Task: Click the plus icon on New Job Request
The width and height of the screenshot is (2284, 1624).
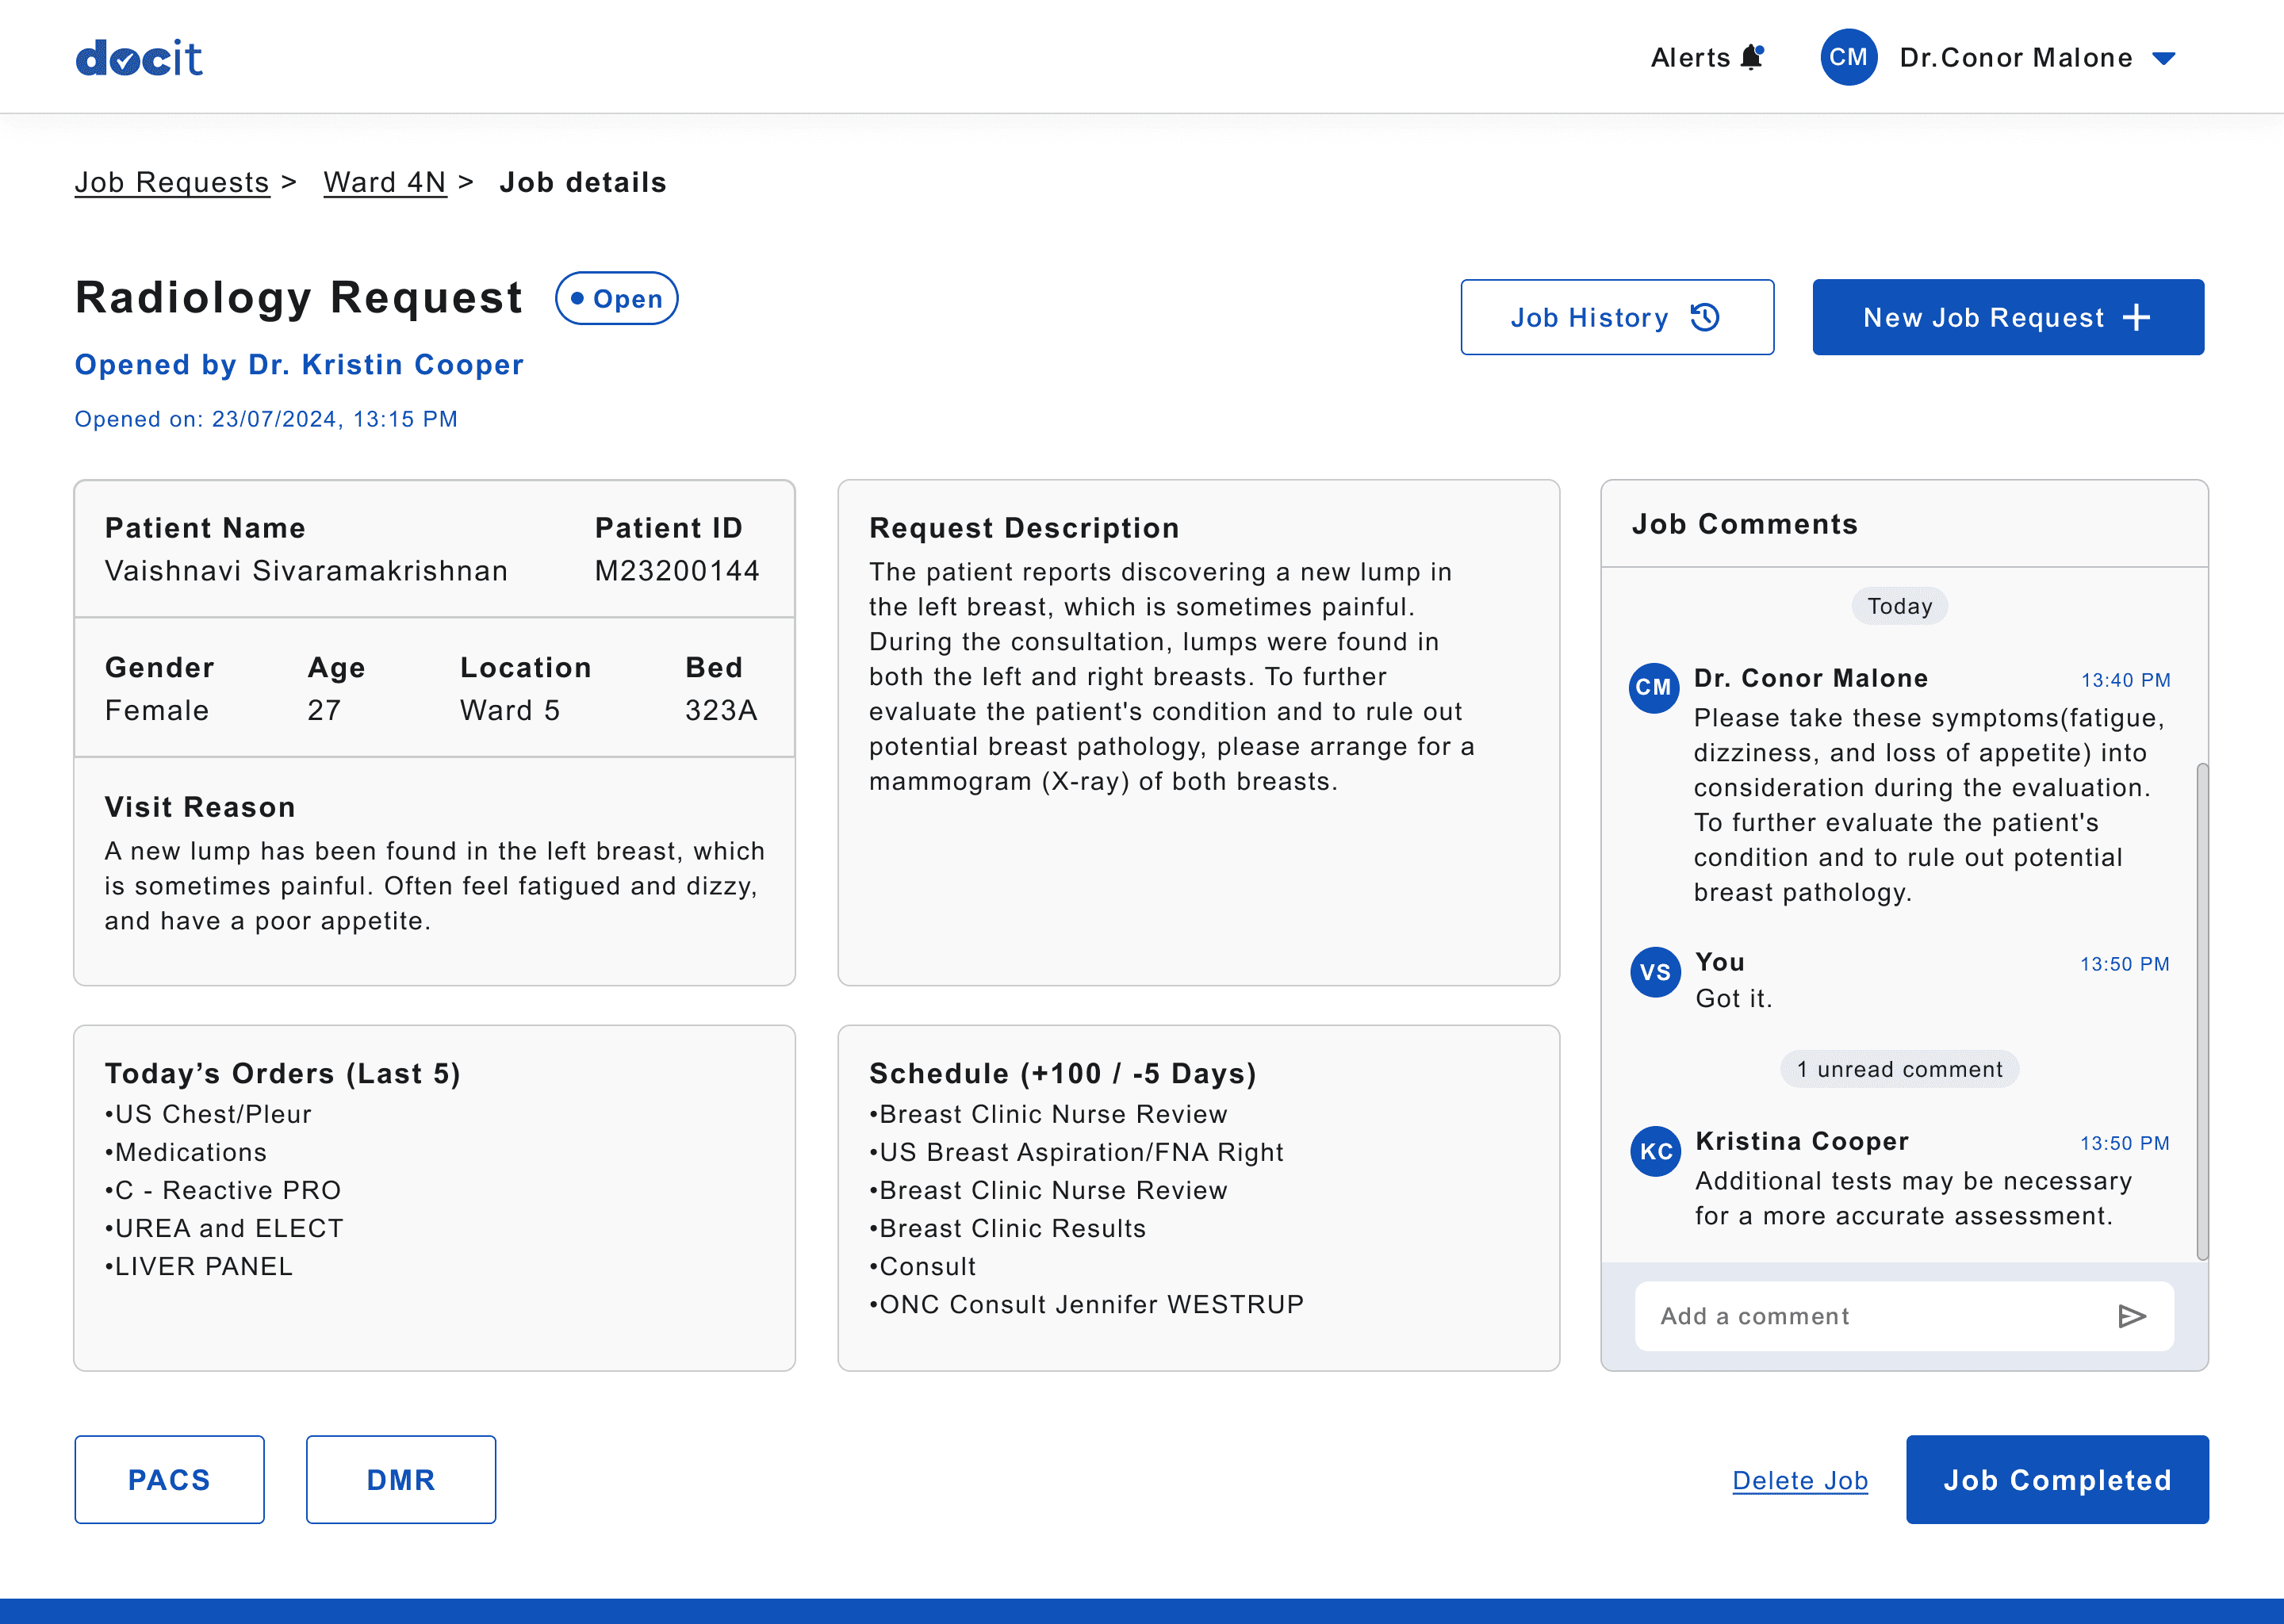Action: click(2137, 317)
